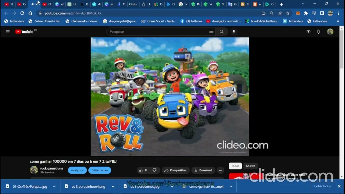Open the bow456GlobalResu... bookmark
The height and width of the screenshot is (194, 345).
click(x=262, y=21)
